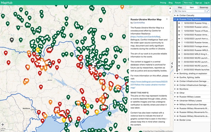Click the pin icon of 15/03/2022 item
Image resolution: width=211 pixels, height=132 pixels.
pyautogui.click(x=182, y=27)
